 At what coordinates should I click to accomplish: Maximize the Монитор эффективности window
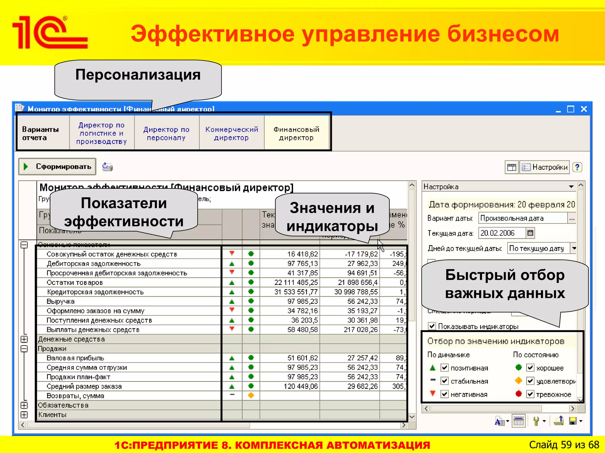point(571,109)
